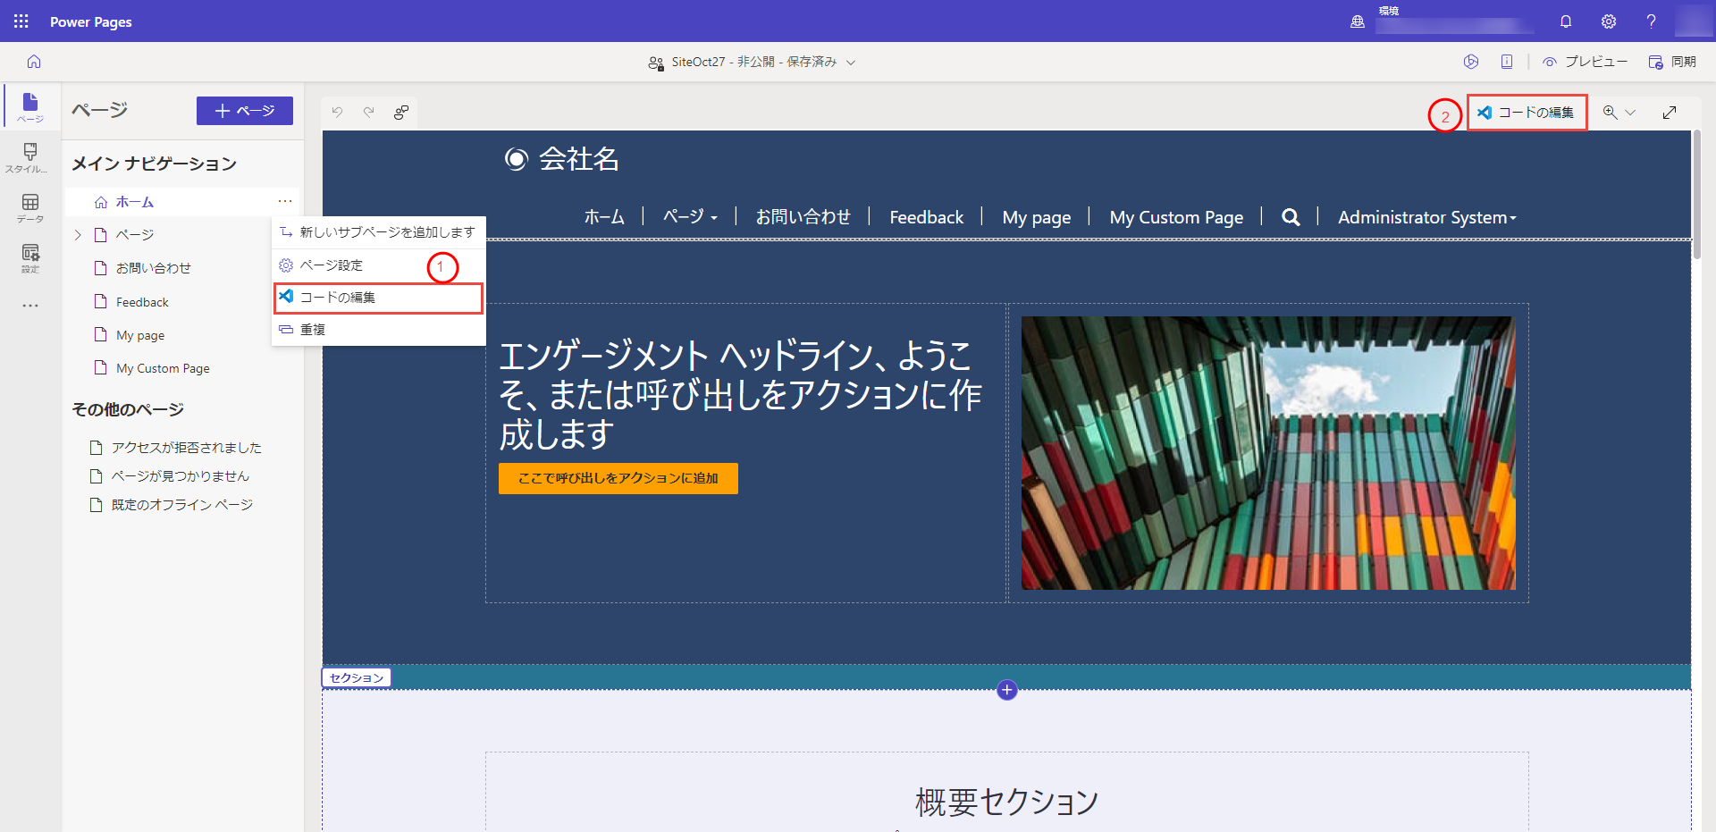Screen dimensions: 1716x832
Task: Open the help question mark
Action: point(1651,21)
